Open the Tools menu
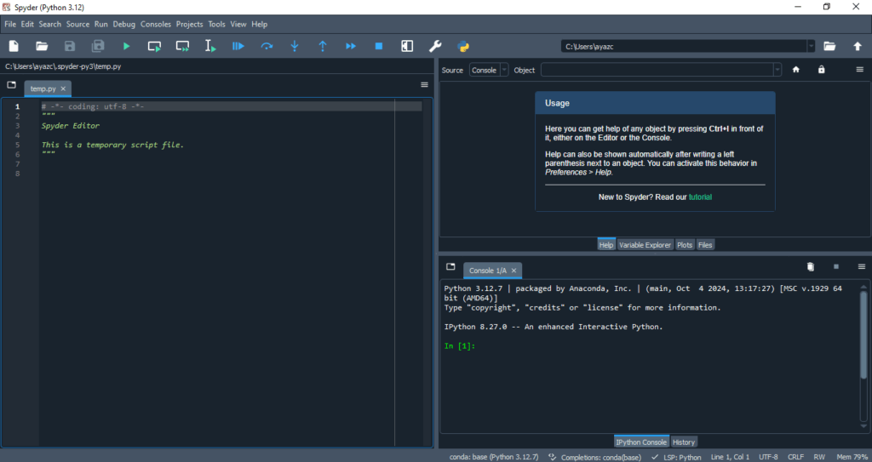Image resolution: width=872 pixels, height=462 pixels. tap(217, 24)
